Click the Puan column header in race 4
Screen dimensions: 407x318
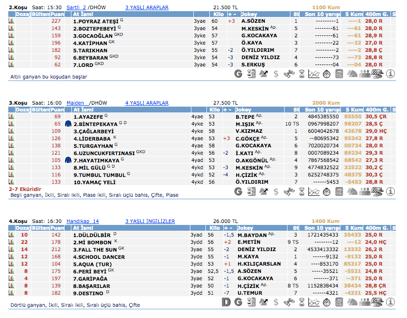[x=57, y=228]
